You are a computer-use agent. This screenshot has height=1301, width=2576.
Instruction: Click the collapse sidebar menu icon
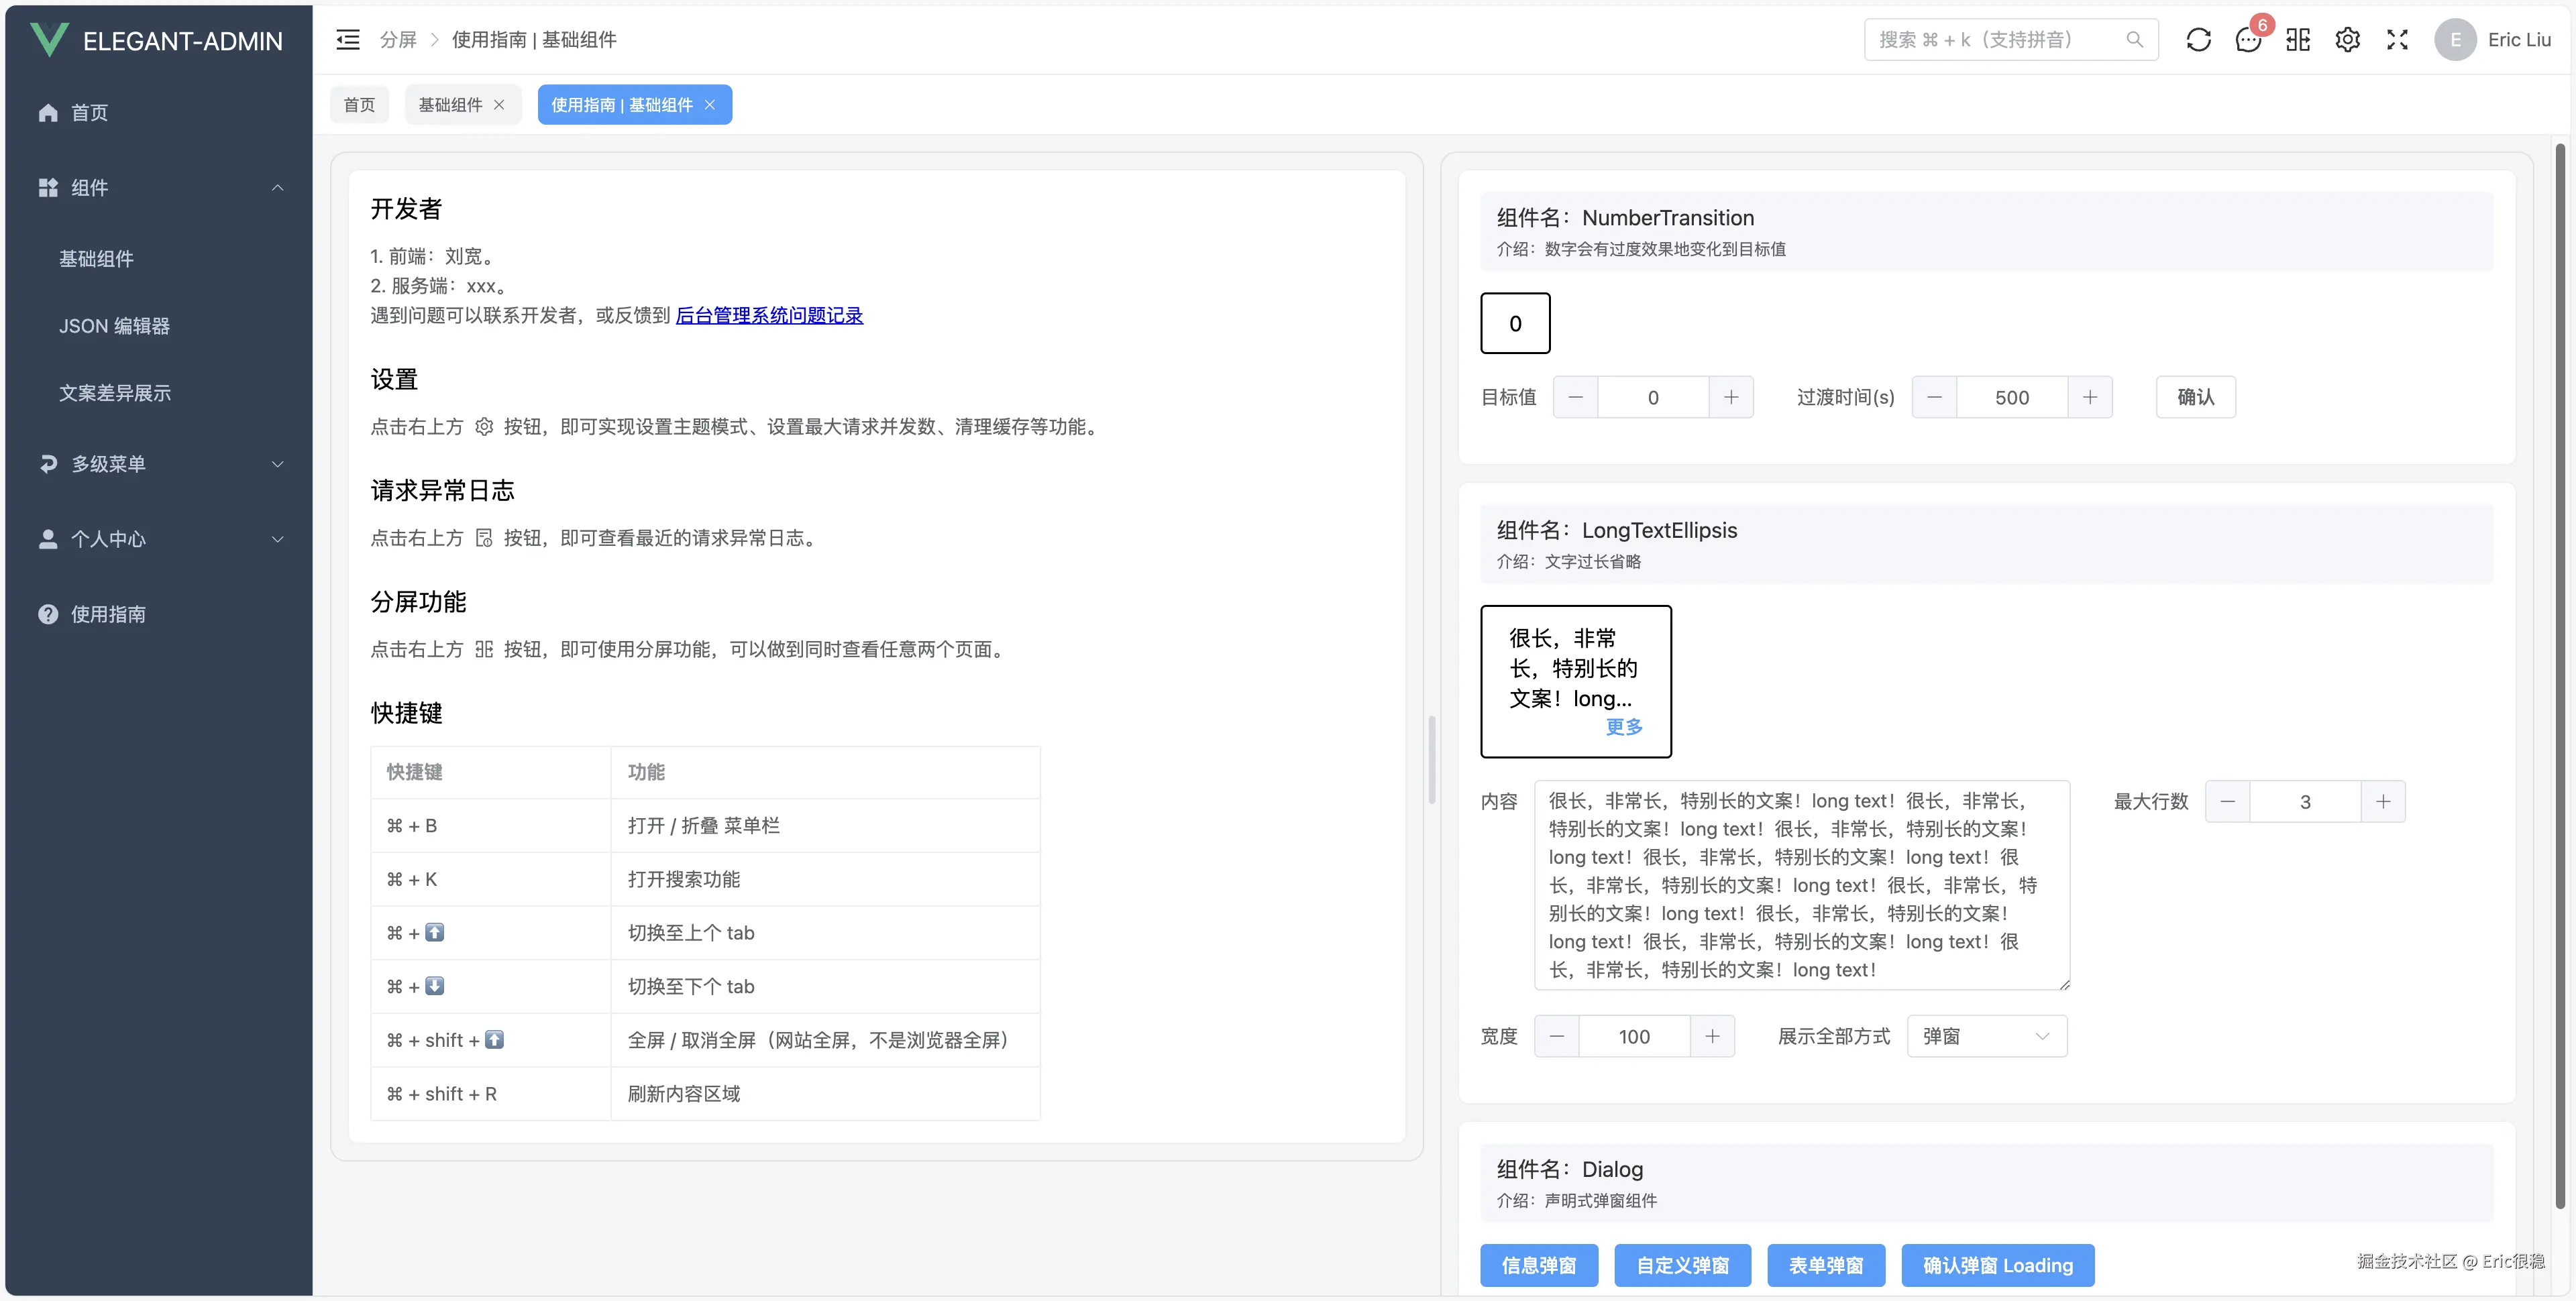click(348, 40)
